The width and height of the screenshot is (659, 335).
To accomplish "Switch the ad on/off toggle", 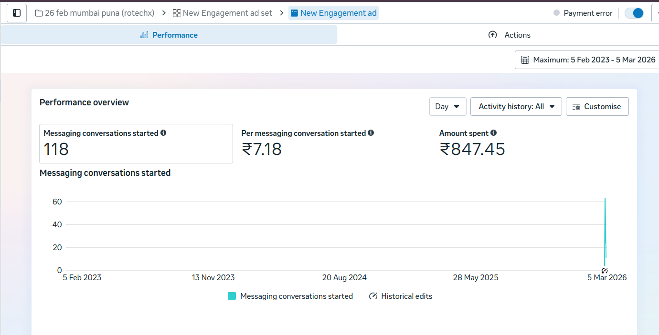I will [x=634, y=13].
